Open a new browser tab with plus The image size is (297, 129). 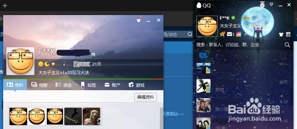point(5,6)
